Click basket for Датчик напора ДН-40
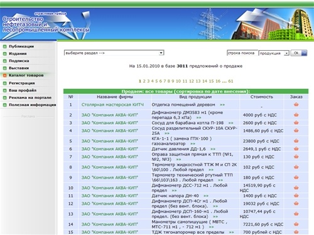 (x=296, y=196)
